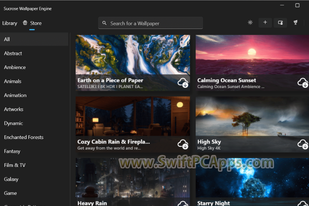The height and width of the screenshot is (206, 309).
Task: Click Calming Ocean Sunset Ambience subtitle
Action: coord(231,87)
